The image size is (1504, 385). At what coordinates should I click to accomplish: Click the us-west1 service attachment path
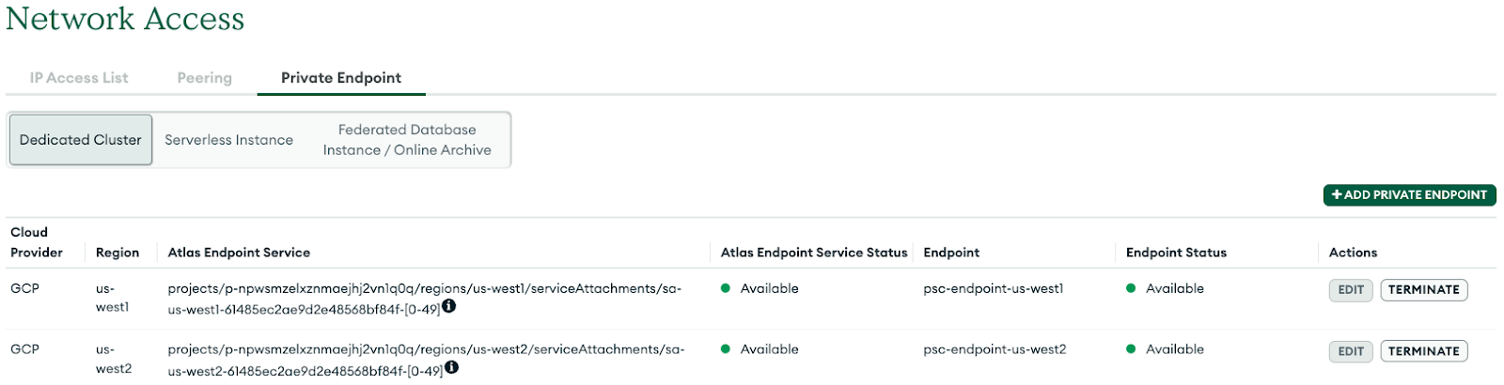point(425,289)
